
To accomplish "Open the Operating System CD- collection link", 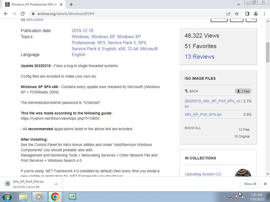I will pyautogui.click(x=203, y=174).
